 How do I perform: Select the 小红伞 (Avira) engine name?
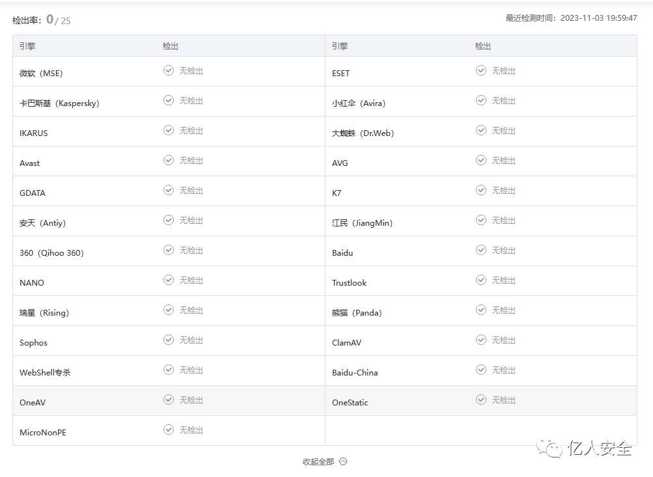pos(359,103)
